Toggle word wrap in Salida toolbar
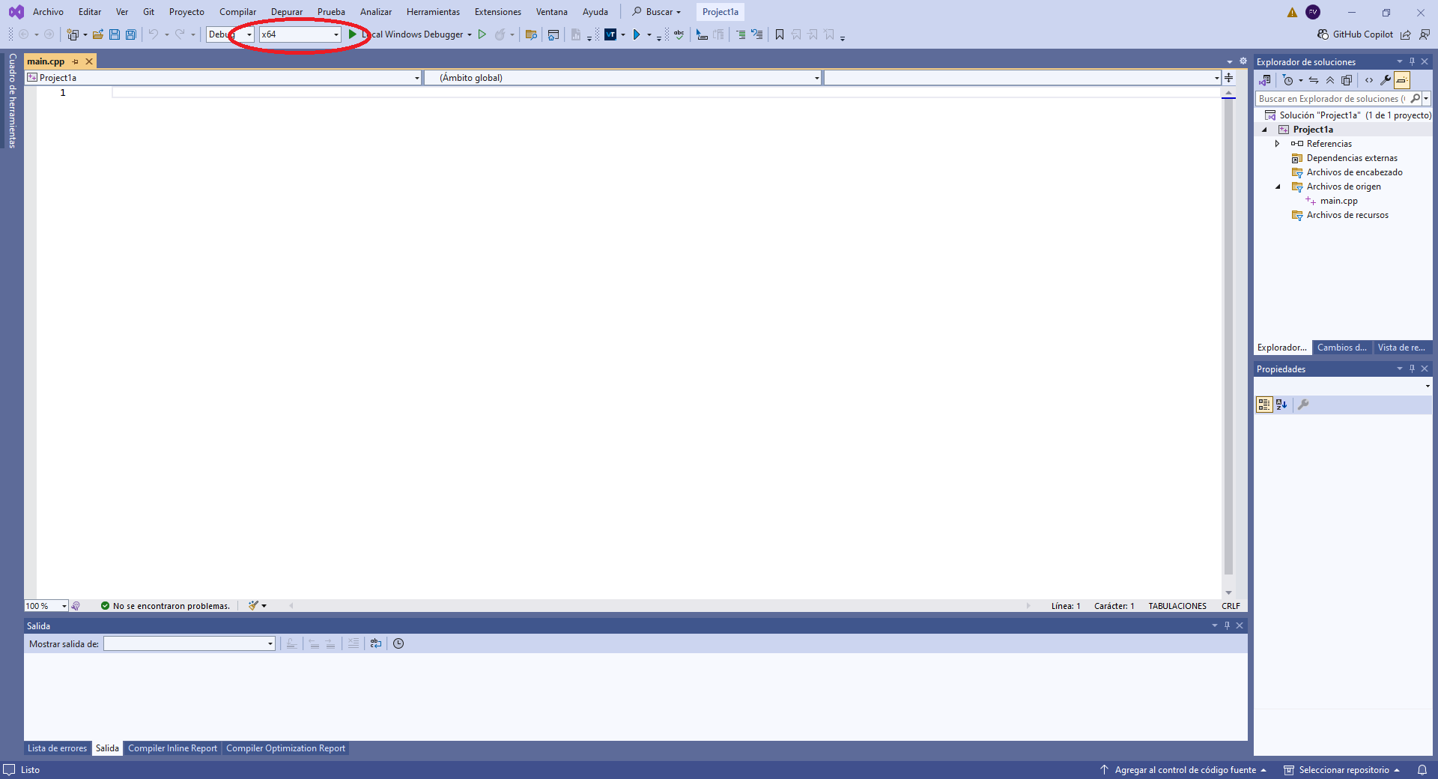 tap(376, 643)
